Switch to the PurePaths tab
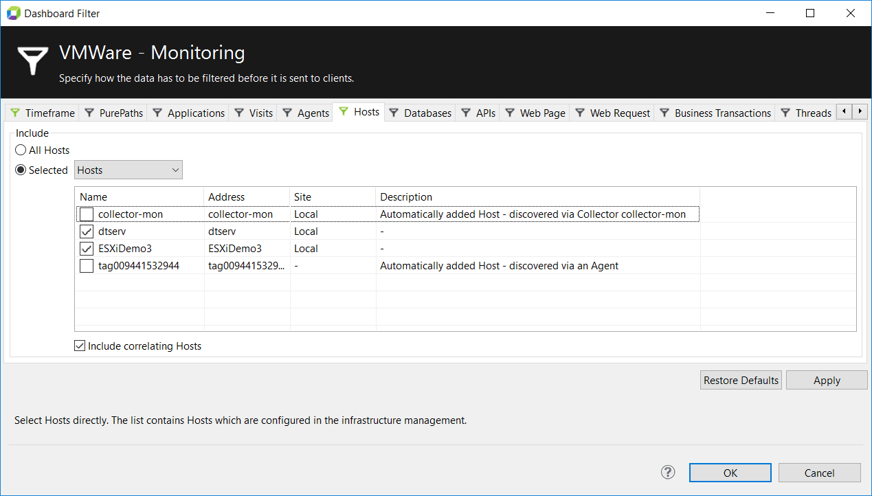The height and width of the screenshot is (496, 872). (x=114, y=113)
